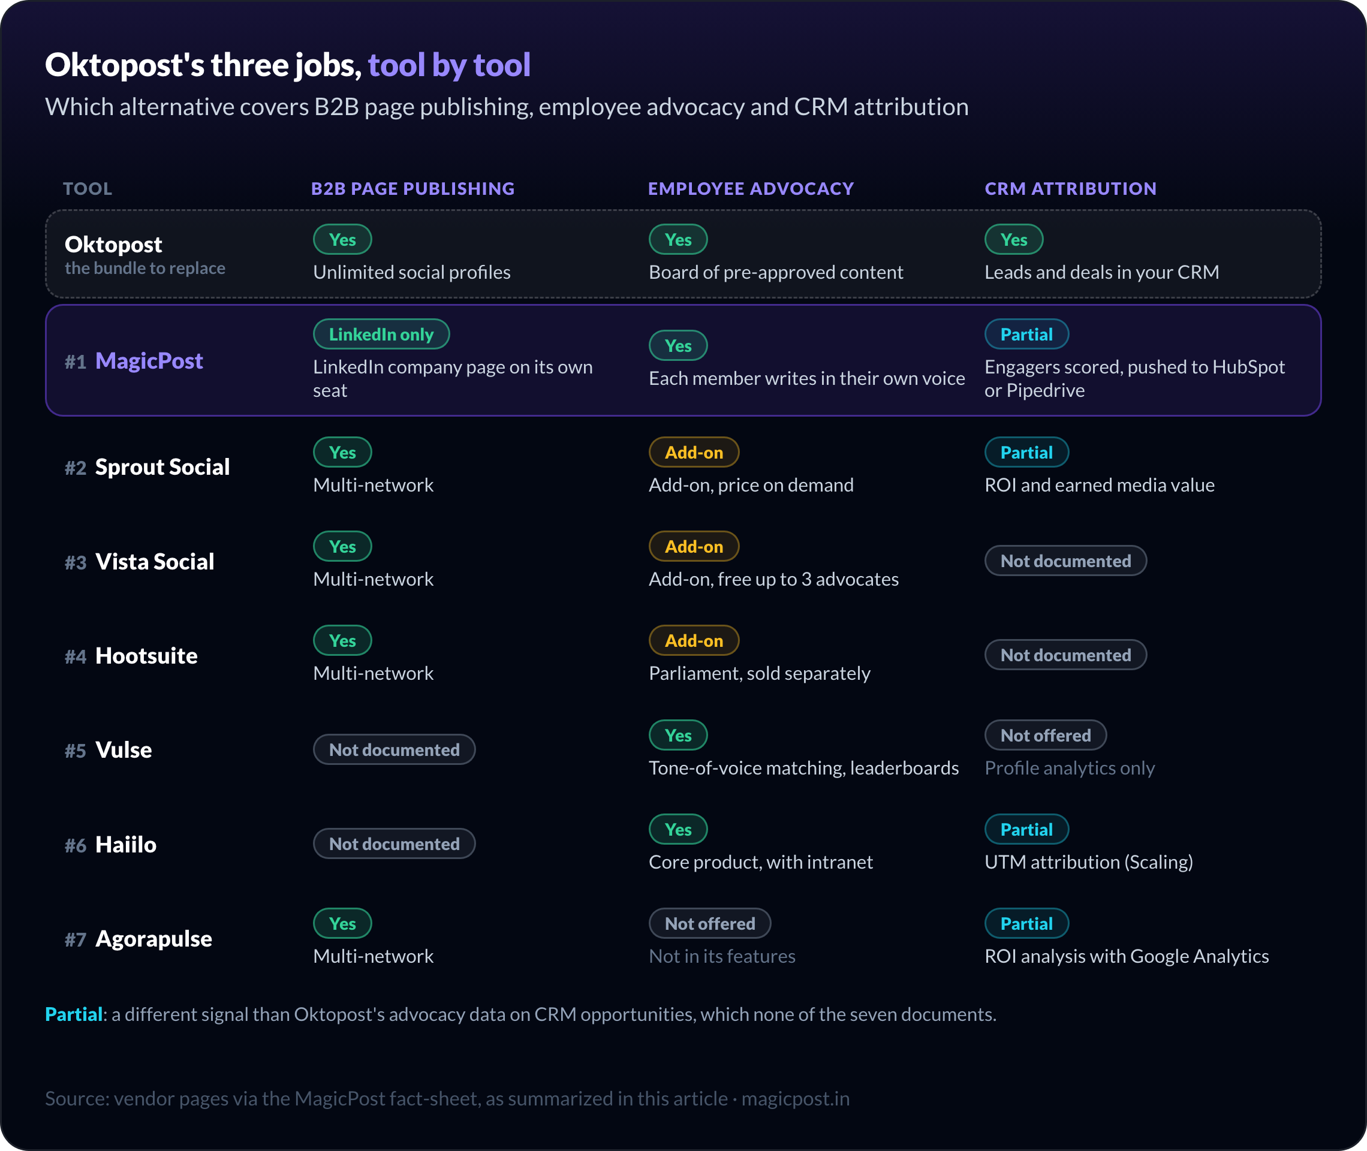This screenshot has width=1367, height=1151.
Task: Click the Add-on badge in Sprout Social row
Action: pos(694,452)
